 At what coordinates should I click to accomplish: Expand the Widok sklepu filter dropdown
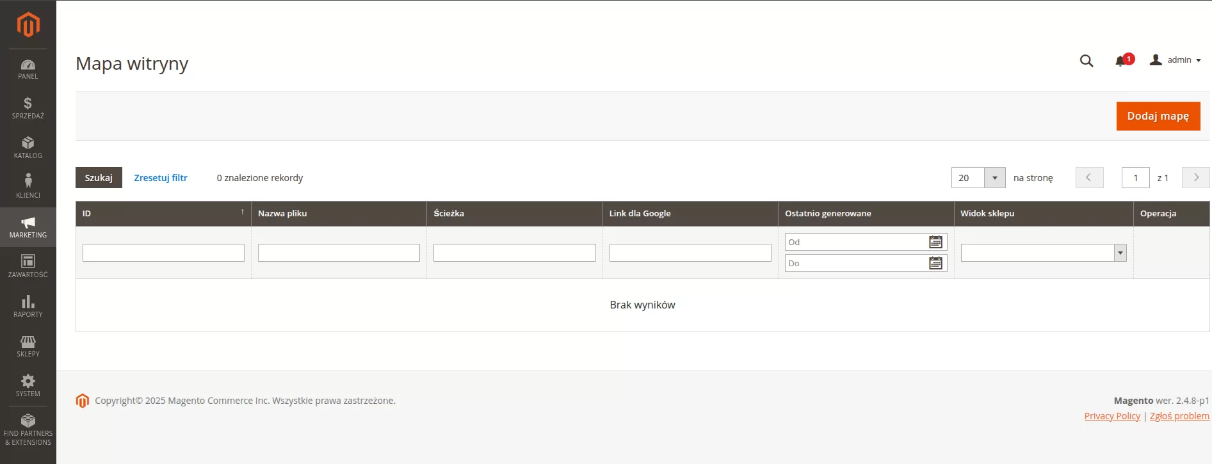[x=1120, y=253]
